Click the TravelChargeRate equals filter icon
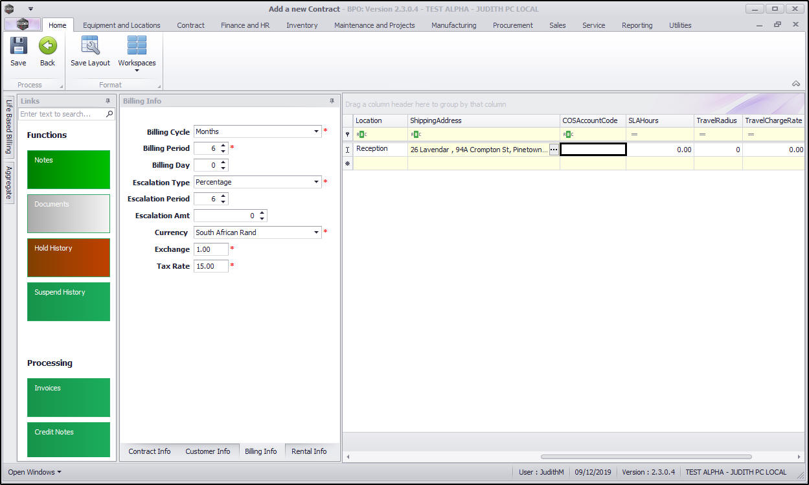The height and width of the screenshot is (485, 809). [751, 135]
